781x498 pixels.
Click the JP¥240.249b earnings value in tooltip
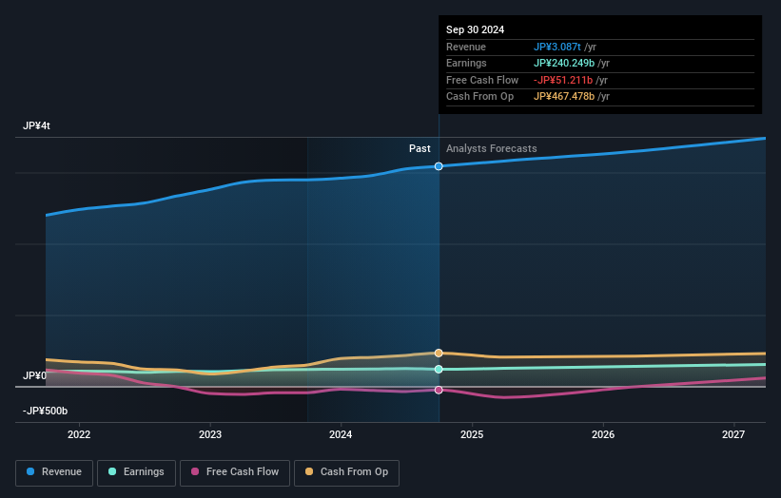coord(564,63)
